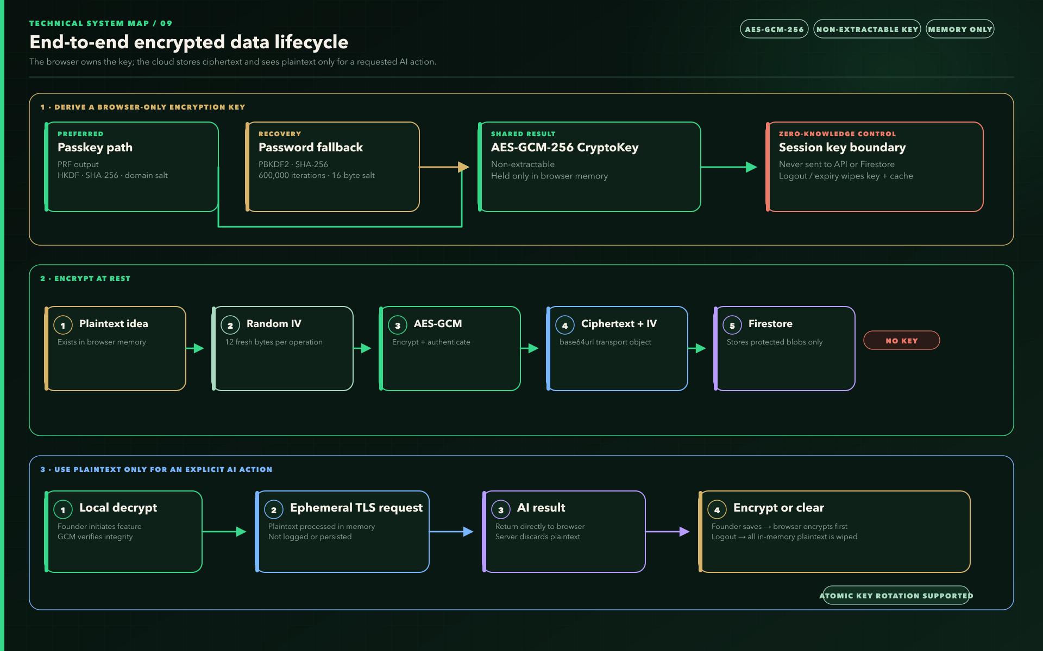Select step 4 circle on Encrypt or clear
This screenshot has width=1043, height=651.
coord(717,510)
